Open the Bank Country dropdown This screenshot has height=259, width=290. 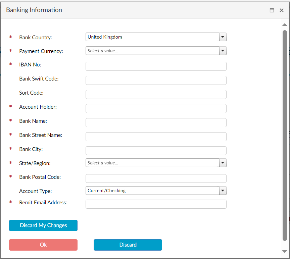tap(222, 37)
